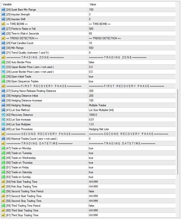Select the icon beside Quiet Bars Min Range

(3, 9)
